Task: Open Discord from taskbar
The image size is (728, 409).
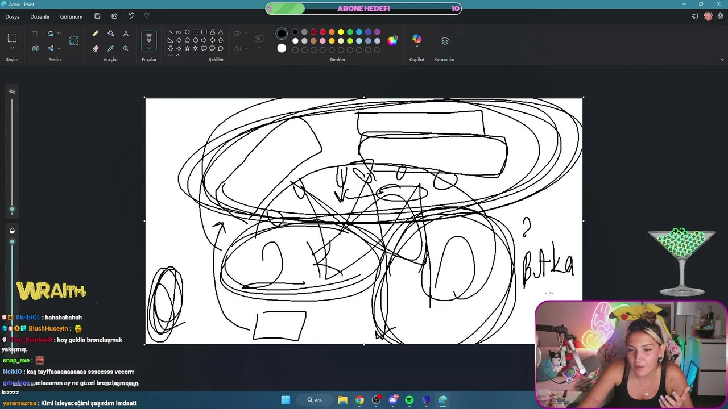Action: [393, 400]
